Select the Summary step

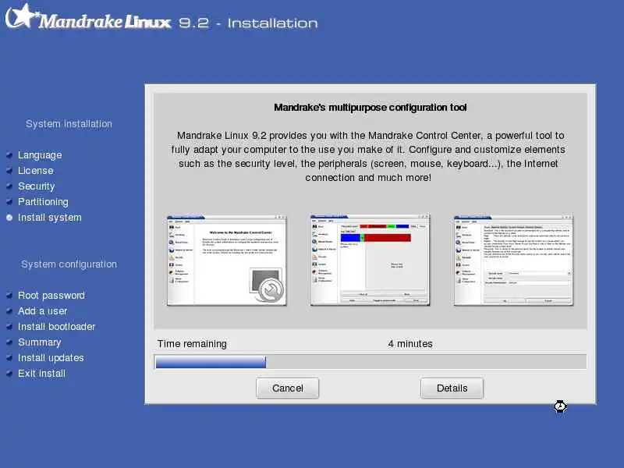click(40, 342)
